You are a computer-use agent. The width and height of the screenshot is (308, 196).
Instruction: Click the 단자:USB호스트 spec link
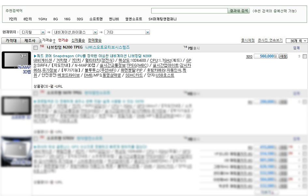pos(161,75)
